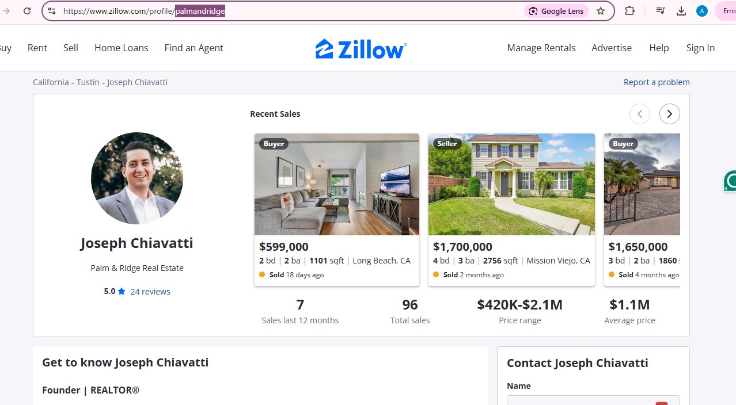This screenshot has height=405, width=736.
Task: Click Joseph Chiavatti's profile photo
Action: (136, 178)
